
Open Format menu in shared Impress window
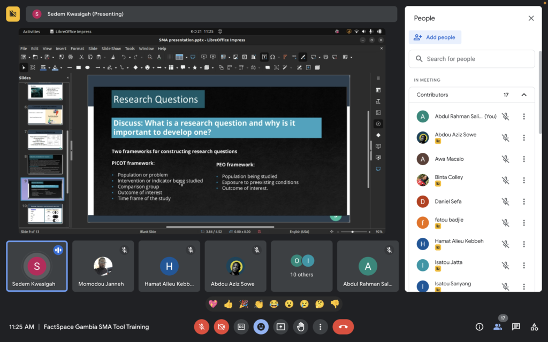(x=77, y=49)
